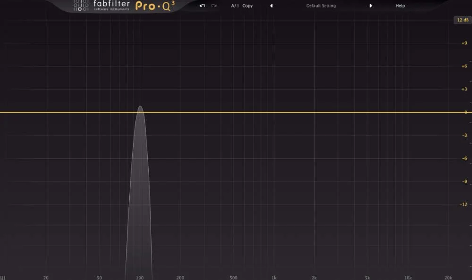Screen dimensions: 472x280
Task: Show the piano keyboard display icon
Action: tap(3, 278)
